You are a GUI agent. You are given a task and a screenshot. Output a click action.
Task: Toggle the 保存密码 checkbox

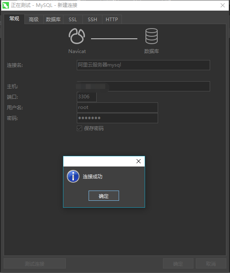pyautogui.click(x=79, y=128)
